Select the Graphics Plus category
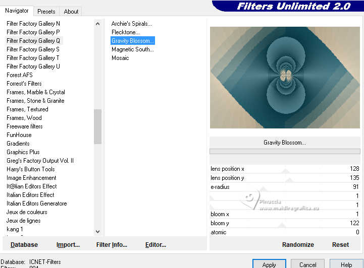364x268 pixels. click(23, 152)
